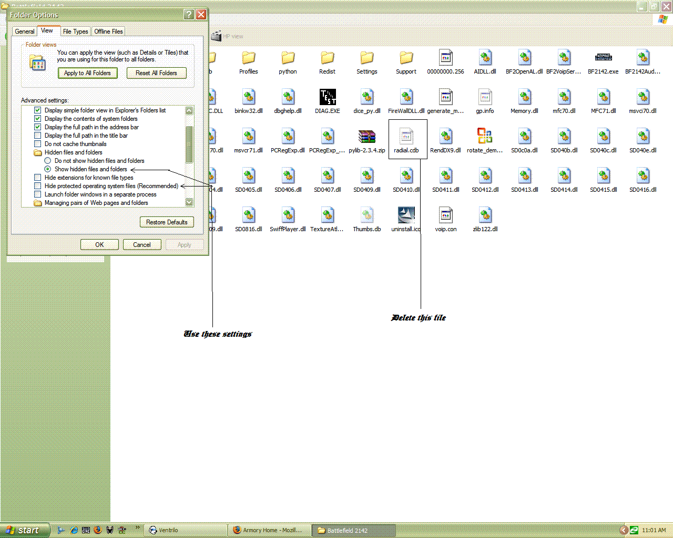The height and width of the screenshot is (538, 673).
Task: Click the DIAG.EXE file icon
Action: pos(328,97)
